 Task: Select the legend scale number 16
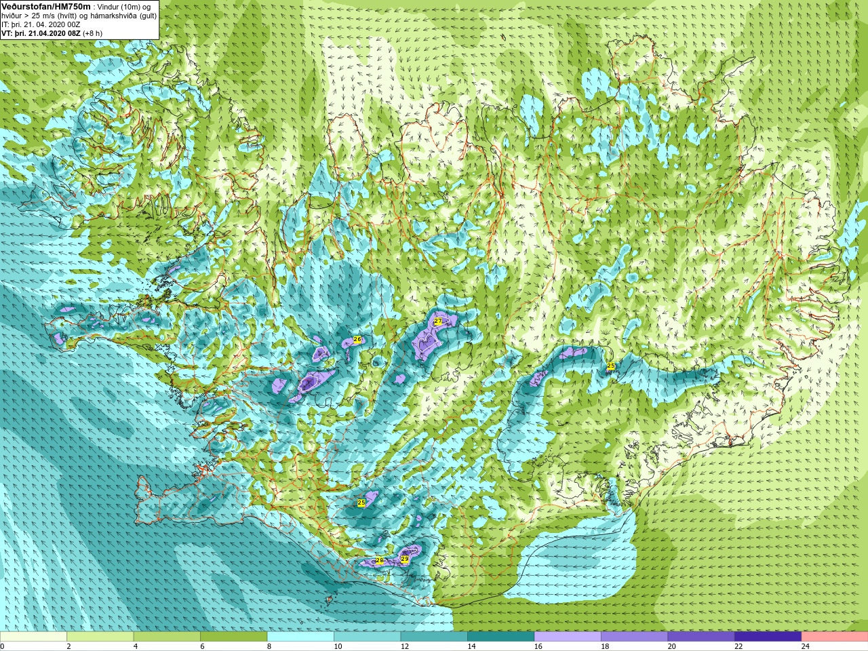pos(538,646)
